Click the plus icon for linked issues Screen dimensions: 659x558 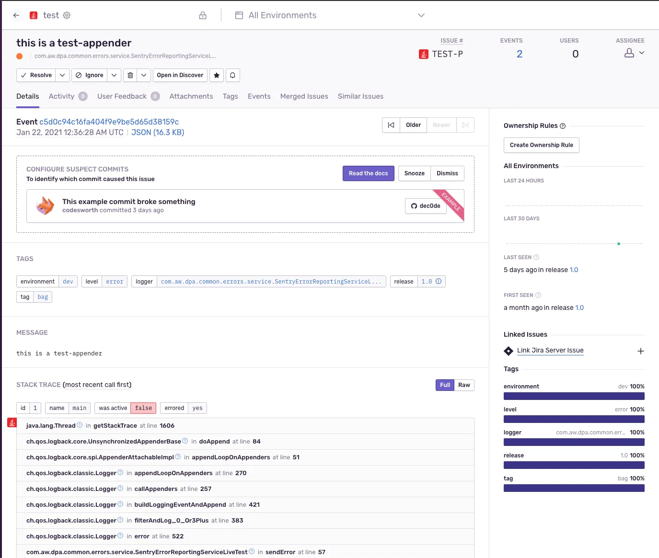640,351
